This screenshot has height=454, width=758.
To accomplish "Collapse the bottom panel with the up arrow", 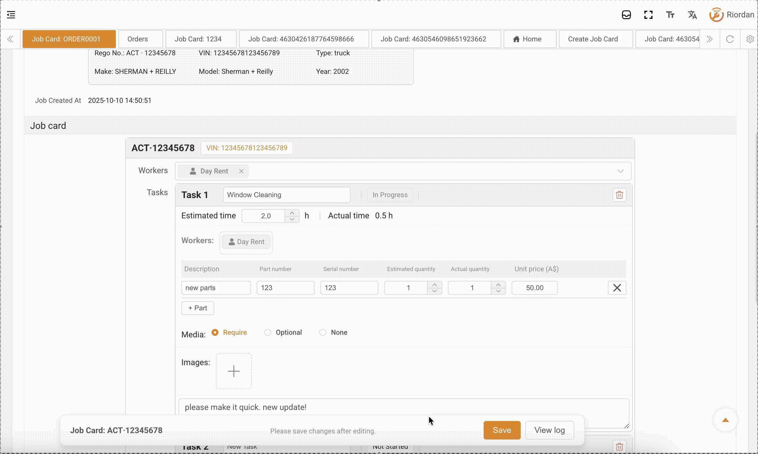I will pyautogui.click(x=725, y=420).
